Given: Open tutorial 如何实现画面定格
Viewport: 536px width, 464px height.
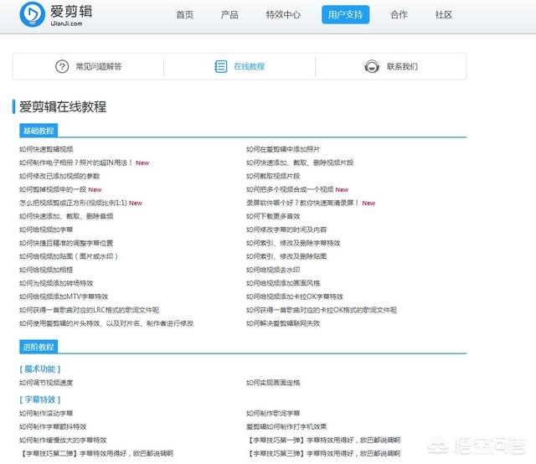Looking at the screenshot, I should [x=273, y=383].
